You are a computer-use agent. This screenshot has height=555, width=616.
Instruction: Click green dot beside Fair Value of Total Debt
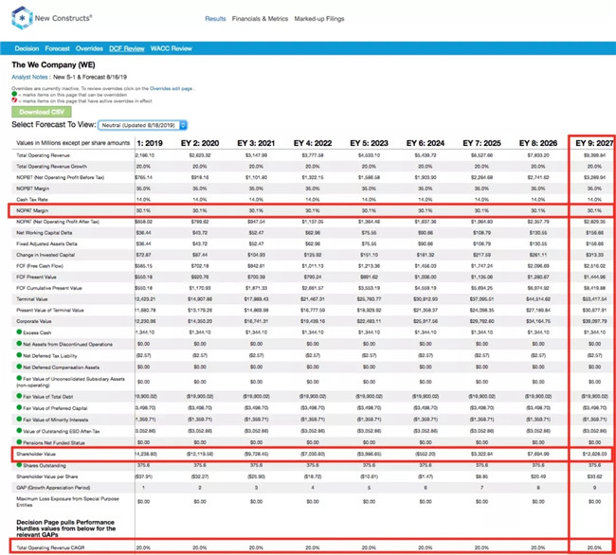click(19, 396)
